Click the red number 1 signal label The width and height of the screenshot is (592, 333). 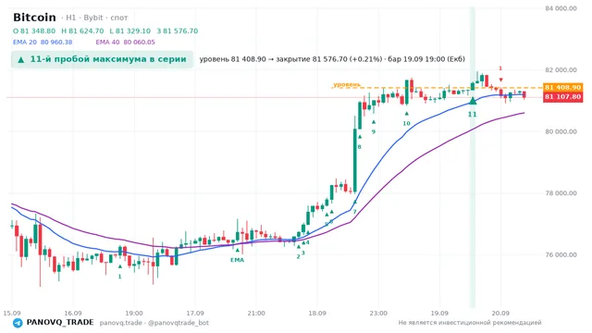pyautogui.click(x=500, y=68)
